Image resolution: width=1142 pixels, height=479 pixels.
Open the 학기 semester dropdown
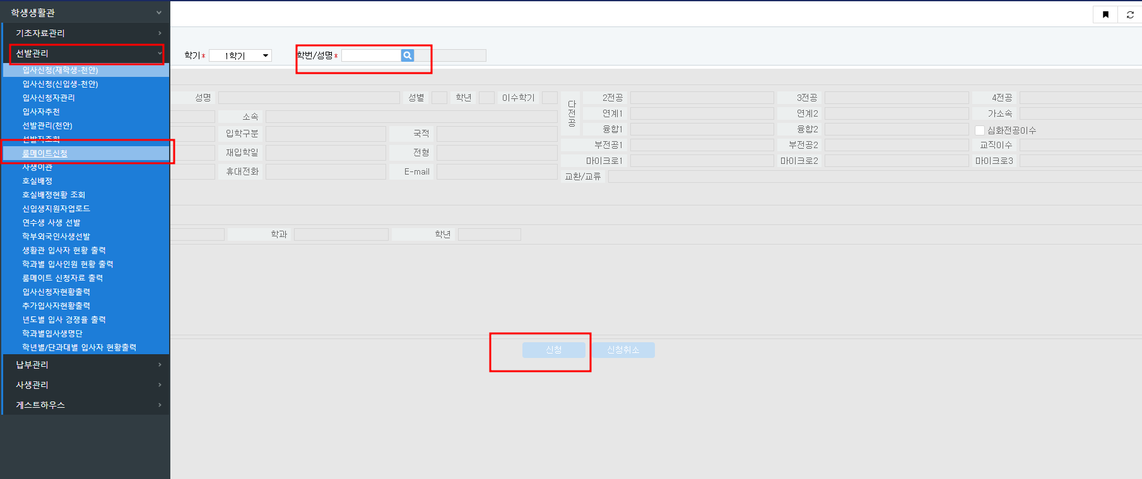pos(240,56)
